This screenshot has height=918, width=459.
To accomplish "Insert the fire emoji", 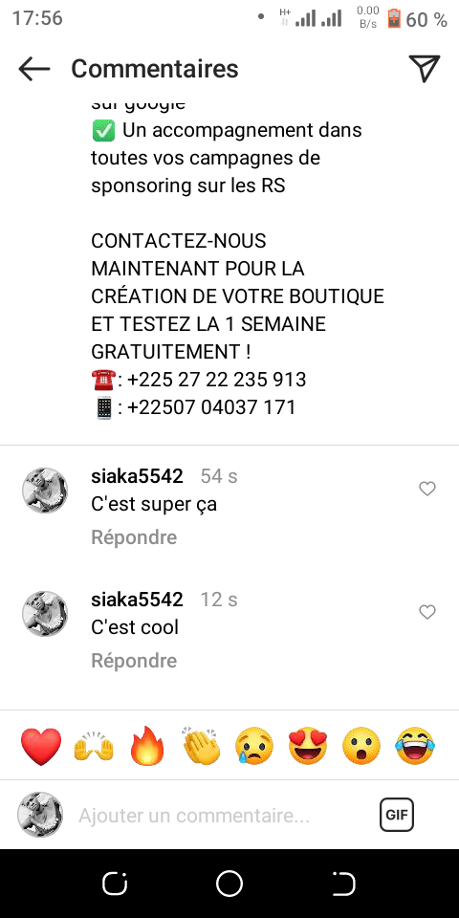I will pos(147,746).
